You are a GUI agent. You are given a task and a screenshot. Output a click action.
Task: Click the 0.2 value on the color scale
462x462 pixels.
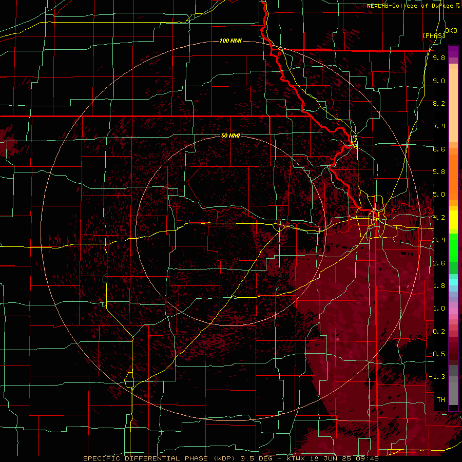439,332
